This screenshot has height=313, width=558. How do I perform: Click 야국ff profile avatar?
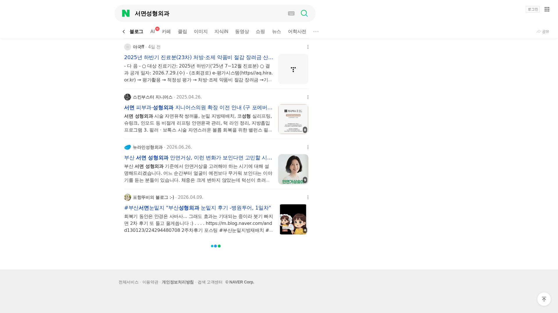128,47
